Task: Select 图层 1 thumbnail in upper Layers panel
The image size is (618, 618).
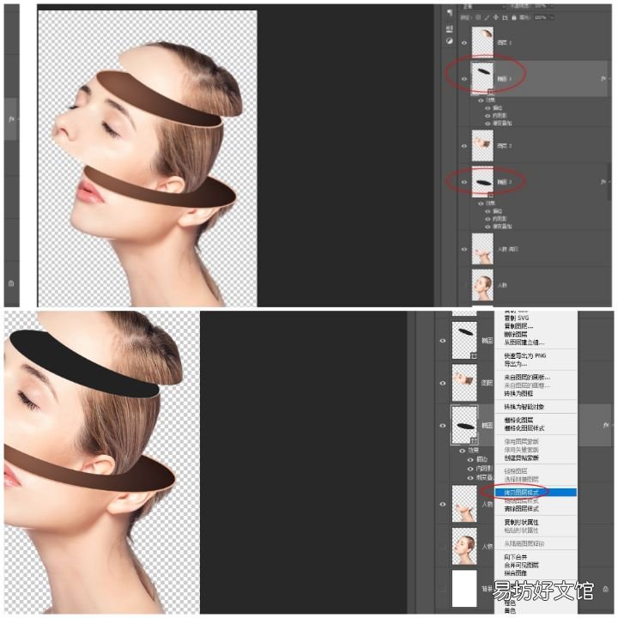Action: coord(482,43)
